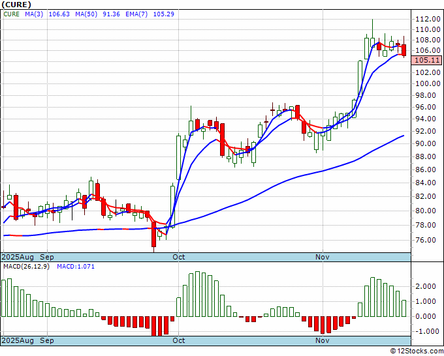This screenshot has height=356, width=444.
Task: Click the 112.00 price axis label
Action: [x=428, y=19]
